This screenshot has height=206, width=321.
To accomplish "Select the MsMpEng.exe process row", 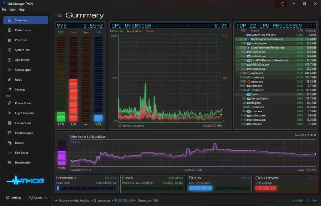I will coord(276,64).
